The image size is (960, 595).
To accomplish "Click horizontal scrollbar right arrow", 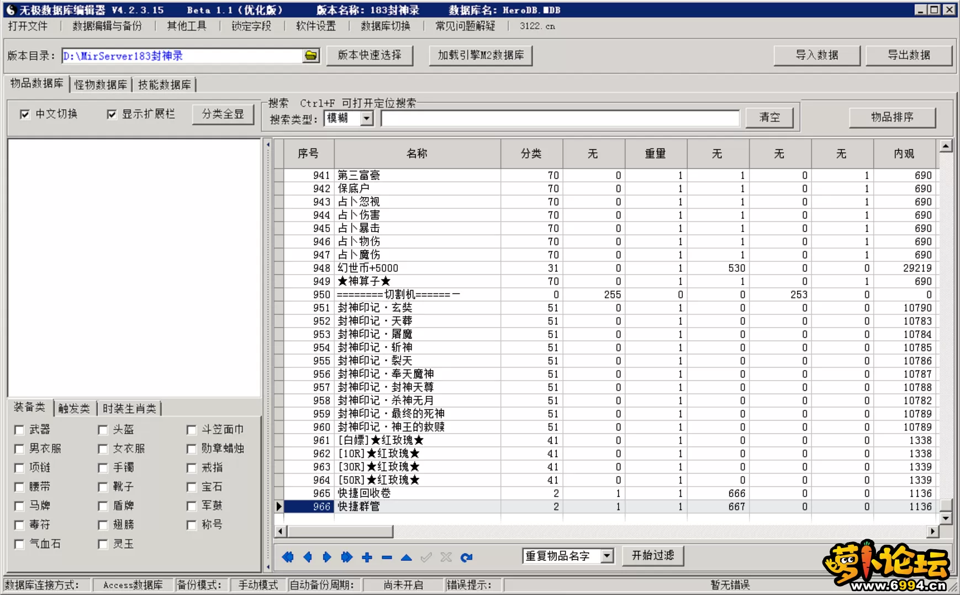I will 933,532.
